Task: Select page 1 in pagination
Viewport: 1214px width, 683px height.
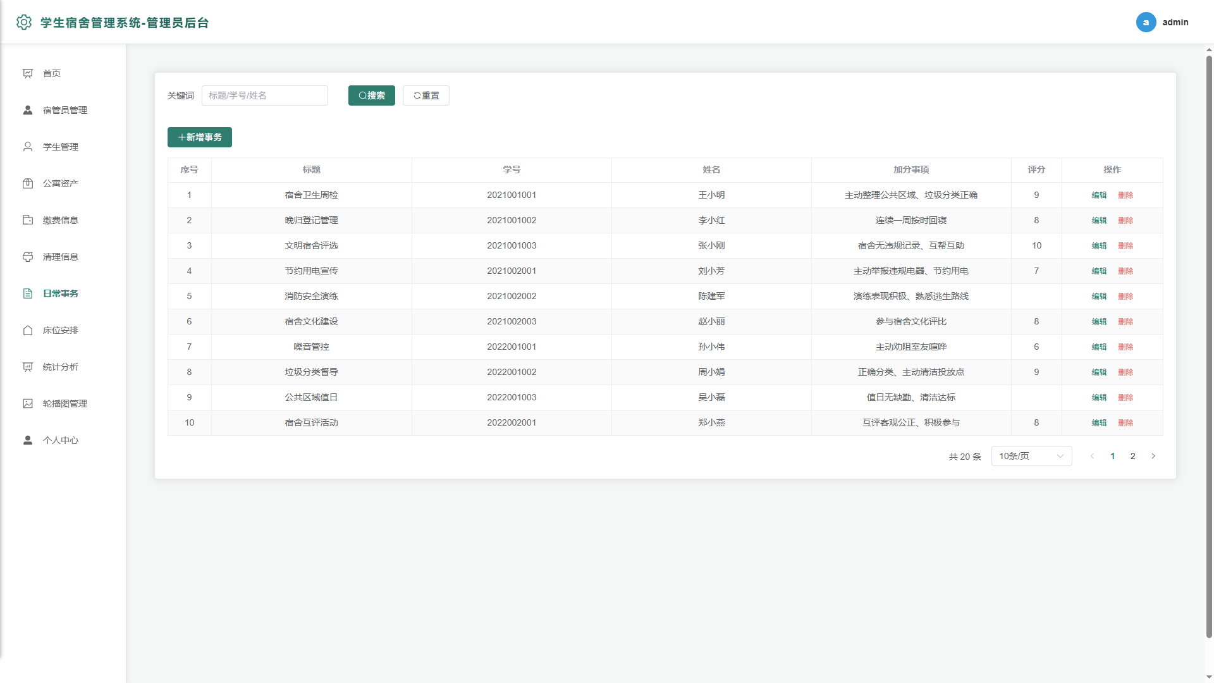Action: click(1113, 456)
